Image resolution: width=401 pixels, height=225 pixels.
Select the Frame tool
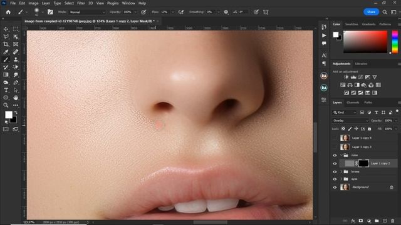click(16, 44)
